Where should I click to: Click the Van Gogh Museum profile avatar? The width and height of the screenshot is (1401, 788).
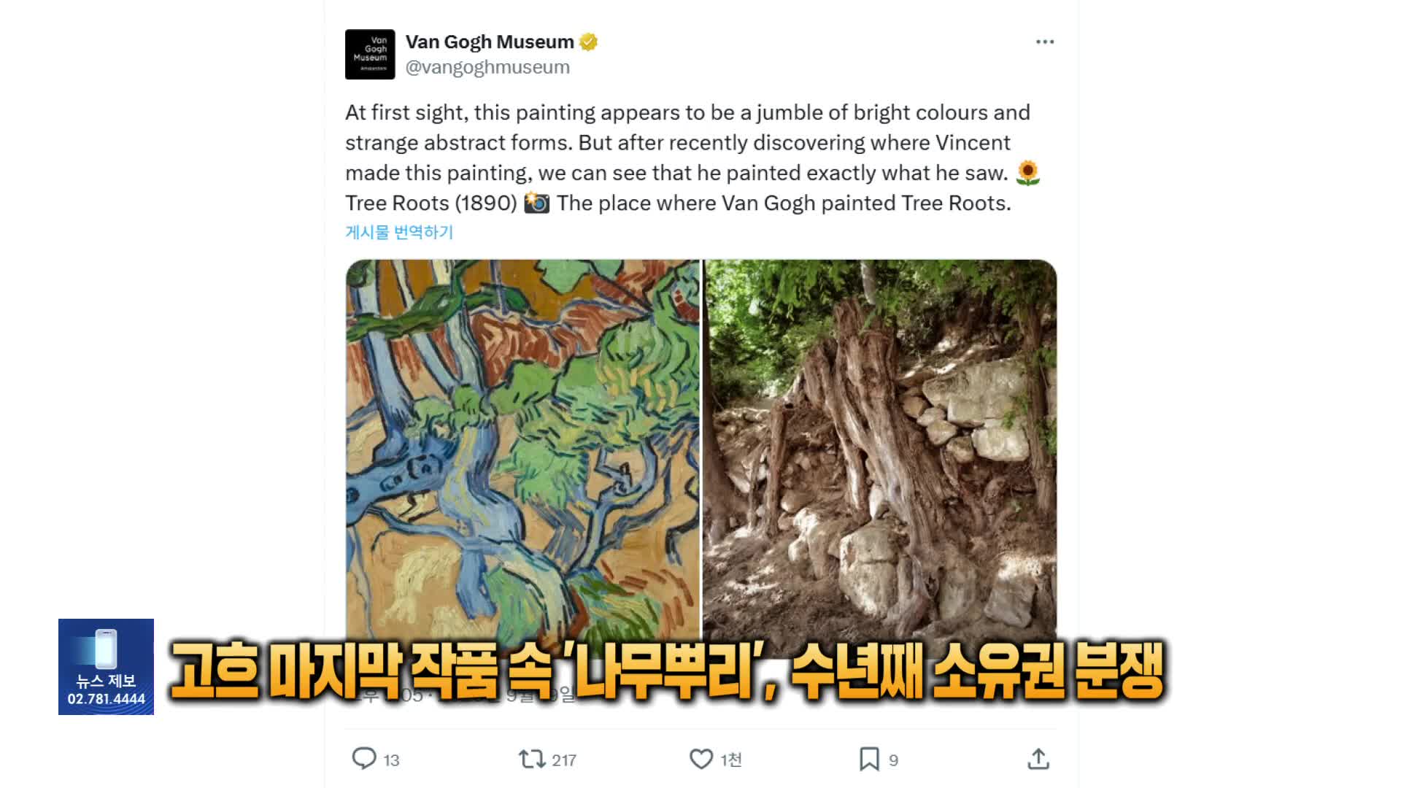pos(370,54)
